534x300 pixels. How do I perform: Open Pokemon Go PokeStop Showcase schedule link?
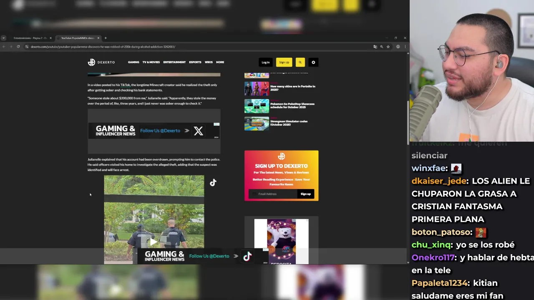tap(292, 105)
